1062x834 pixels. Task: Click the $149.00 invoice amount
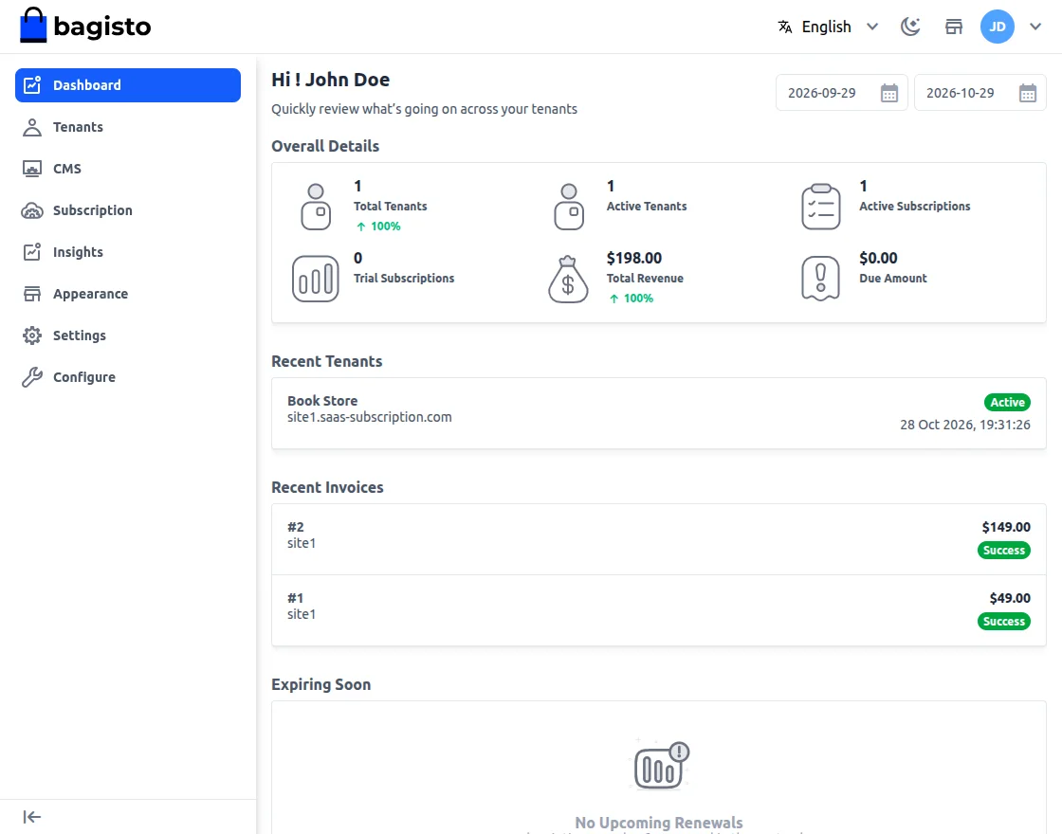click(x=1006, y=527)
